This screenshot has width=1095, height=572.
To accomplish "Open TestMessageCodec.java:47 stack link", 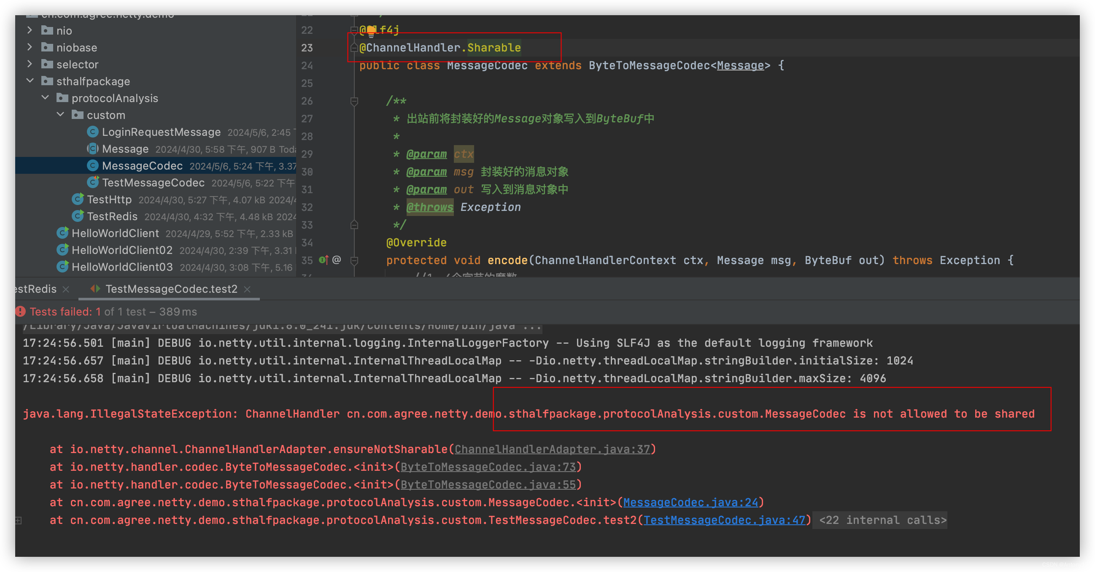I will coord(724,520).
